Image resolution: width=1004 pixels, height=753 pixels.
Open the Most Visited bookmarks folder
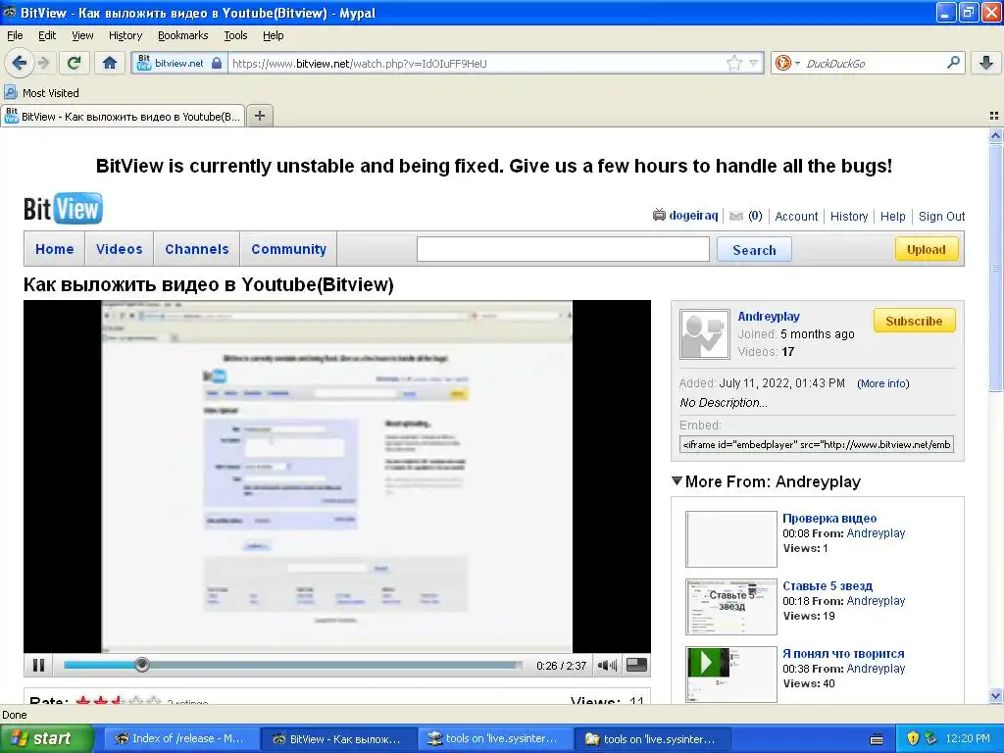pos(42,93)
